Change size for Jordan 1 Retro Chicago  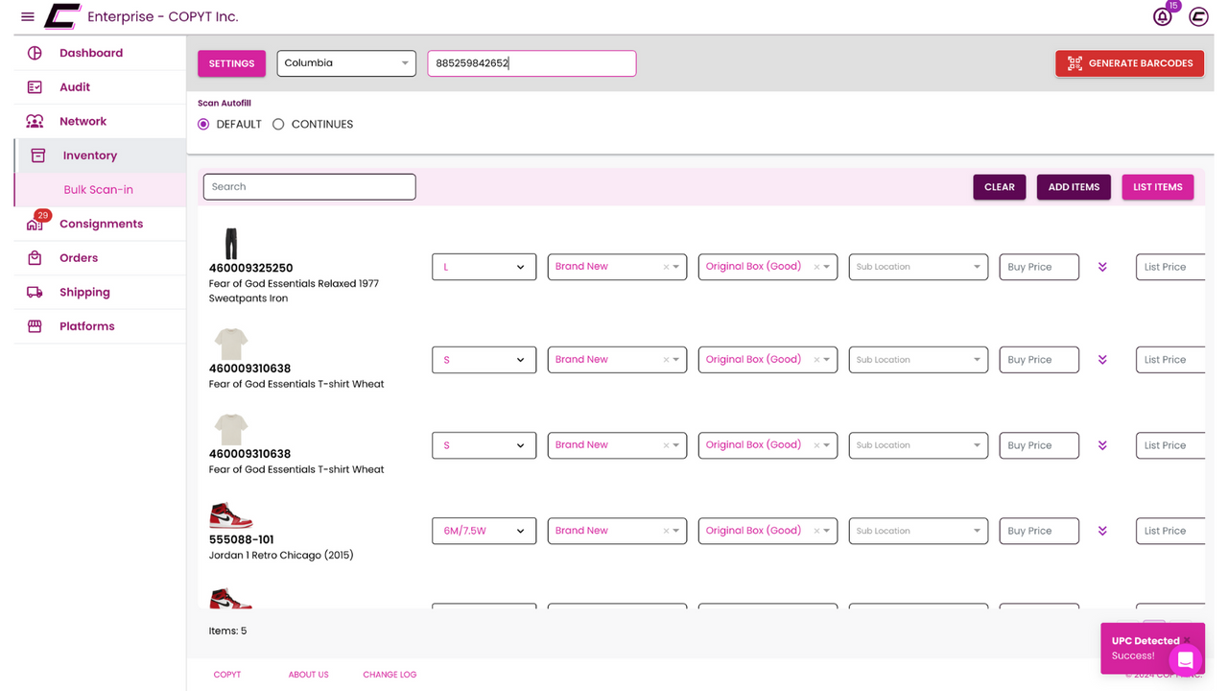484,530
